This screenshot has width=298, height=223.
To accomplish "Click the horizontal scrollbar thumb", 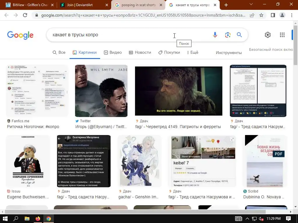I will [x=135, y=212].
